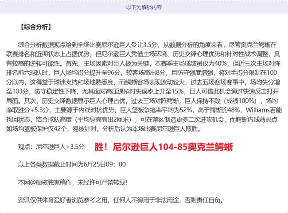Click the '观点：尼尔逊巨人+3.5分' line
Screen dimensions: 288x213
tap(51, 147)
